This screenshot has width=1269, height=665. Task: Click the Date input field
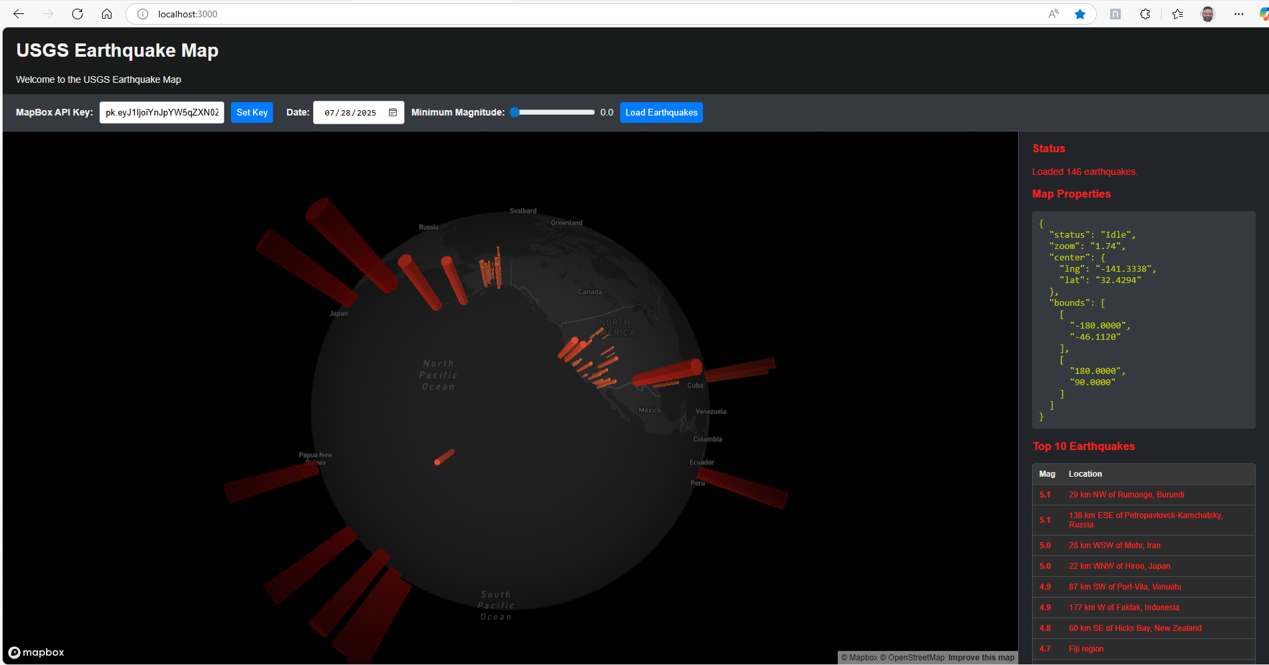pos(358,112)
